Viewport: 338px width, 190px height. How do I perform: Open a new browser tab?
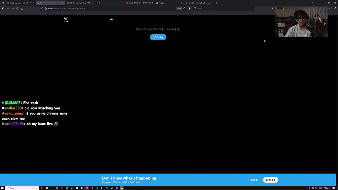[216, 3]
